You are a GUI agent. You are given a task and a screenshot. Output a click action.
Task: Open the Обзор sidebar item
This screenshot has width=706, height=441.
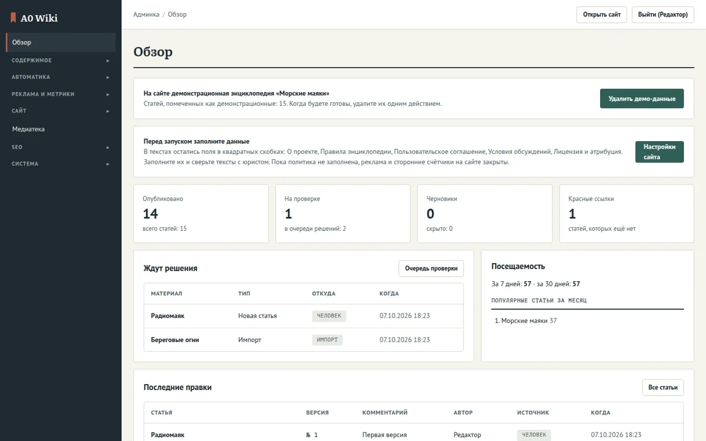point(61,42)
